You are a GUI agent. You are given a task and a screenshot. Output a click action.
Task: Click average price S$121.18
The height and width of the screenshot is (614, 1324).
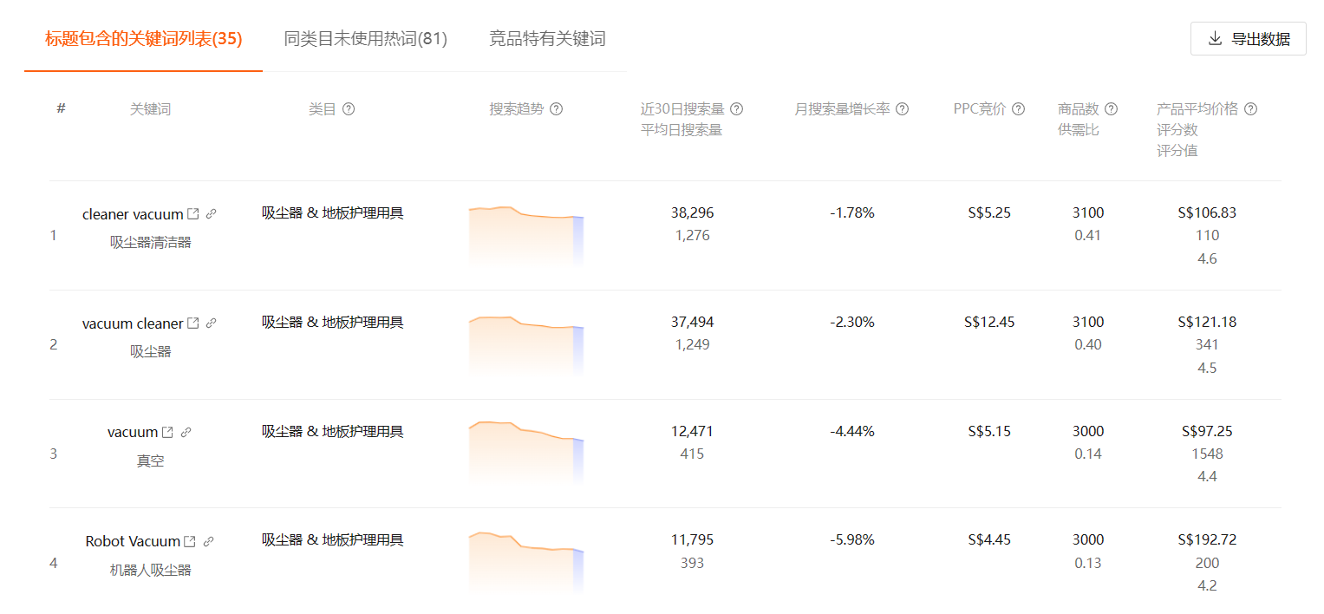1207,323
